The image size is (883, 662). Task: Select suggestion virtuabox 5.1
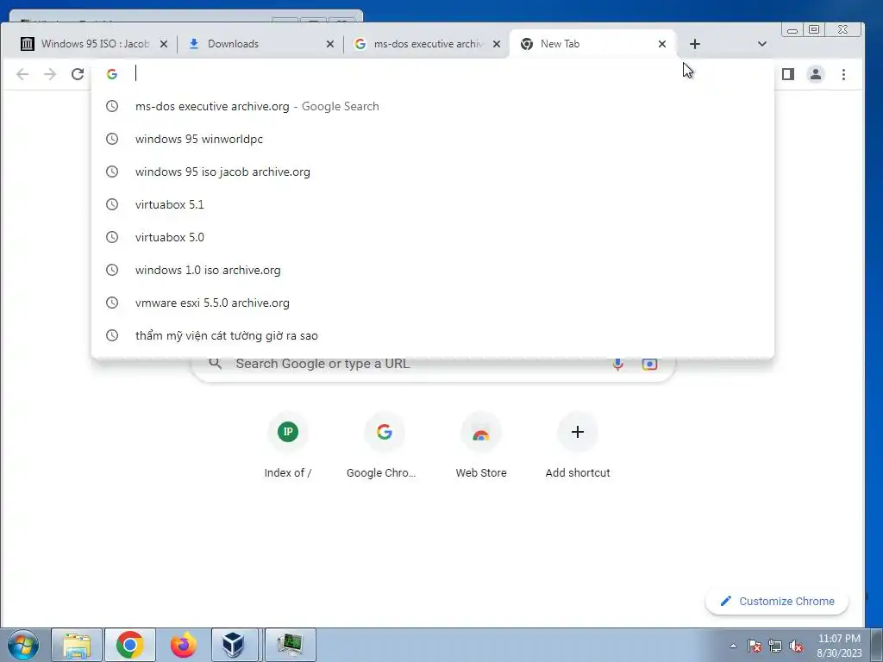433,204
